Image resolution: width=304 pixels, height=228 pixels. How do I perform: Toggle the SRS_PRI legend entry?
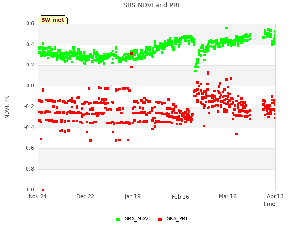(x=172, y=218)
